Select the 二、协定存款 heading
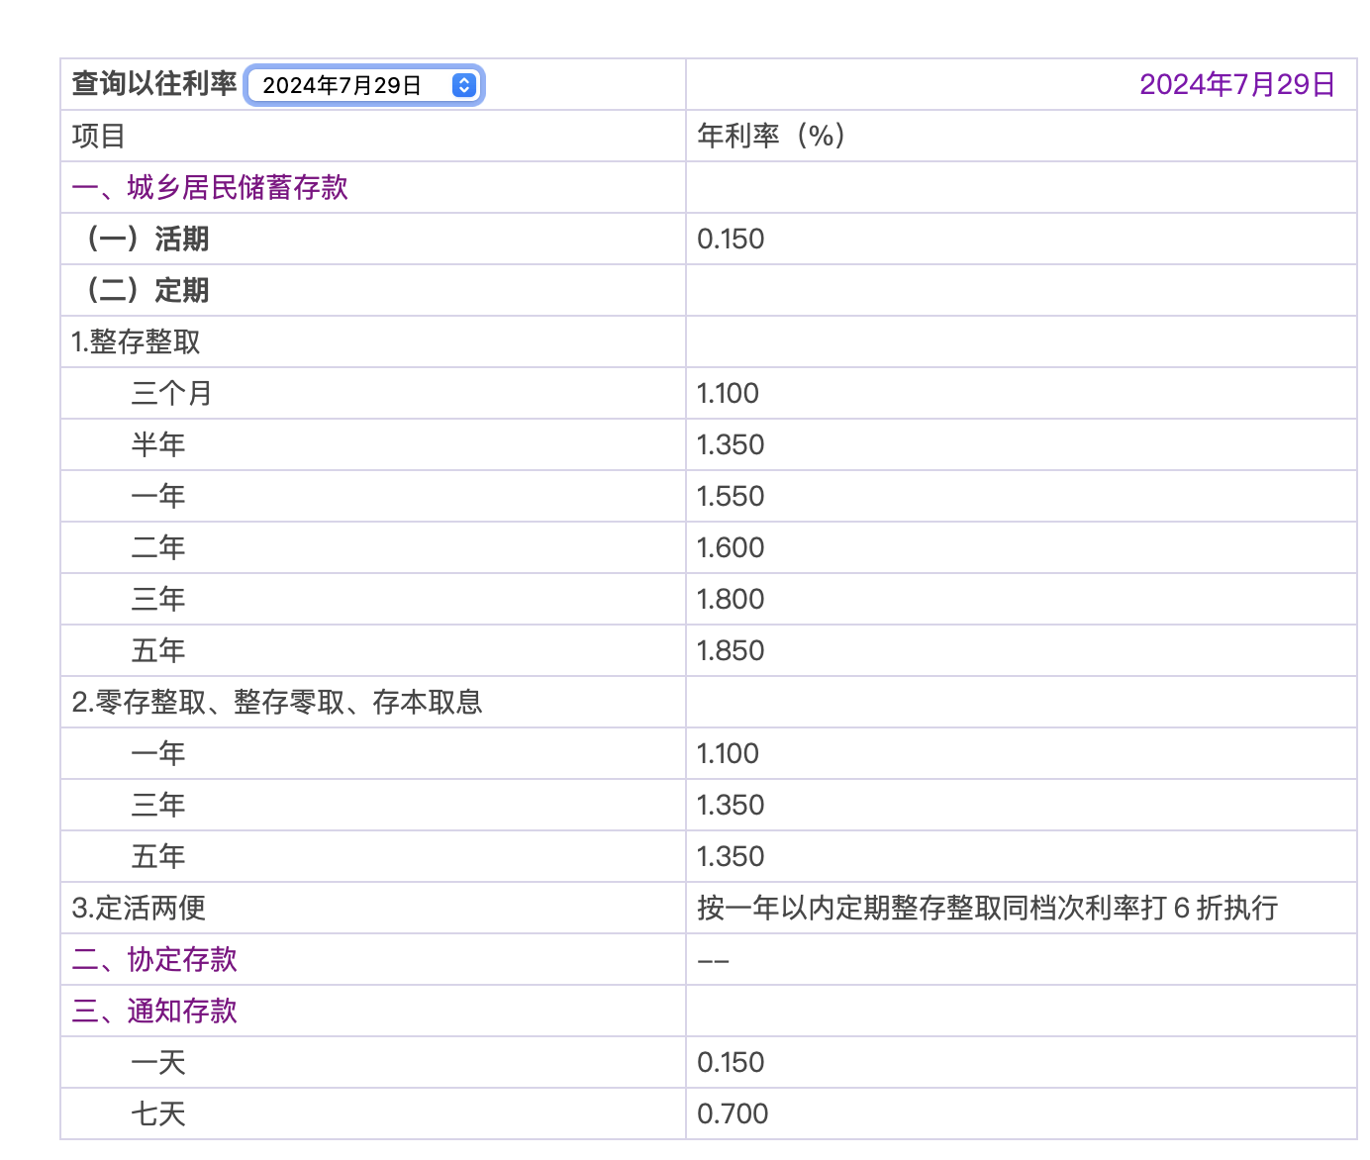This screenshot has width=1370, height=1160. (154, 959)
